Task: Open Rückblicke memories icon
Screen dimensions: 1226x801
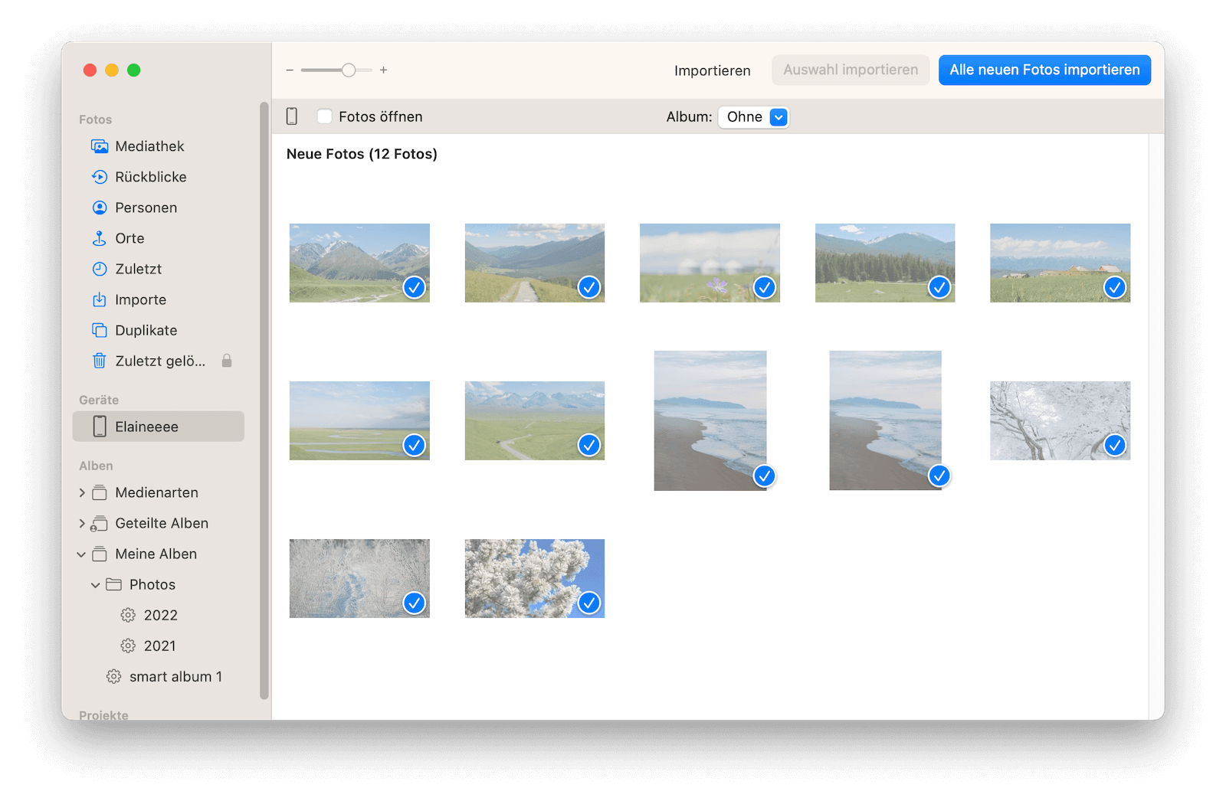Action: coord(100,177)
